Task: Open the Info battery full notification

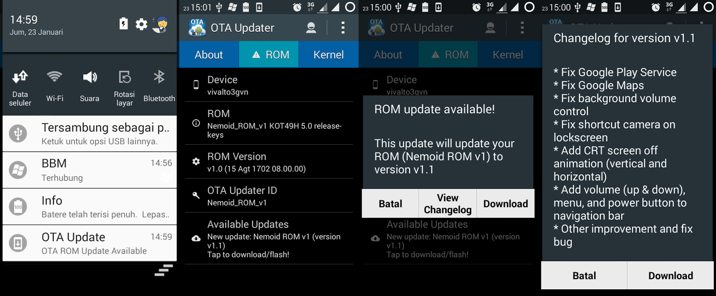Action: [89, 207]
